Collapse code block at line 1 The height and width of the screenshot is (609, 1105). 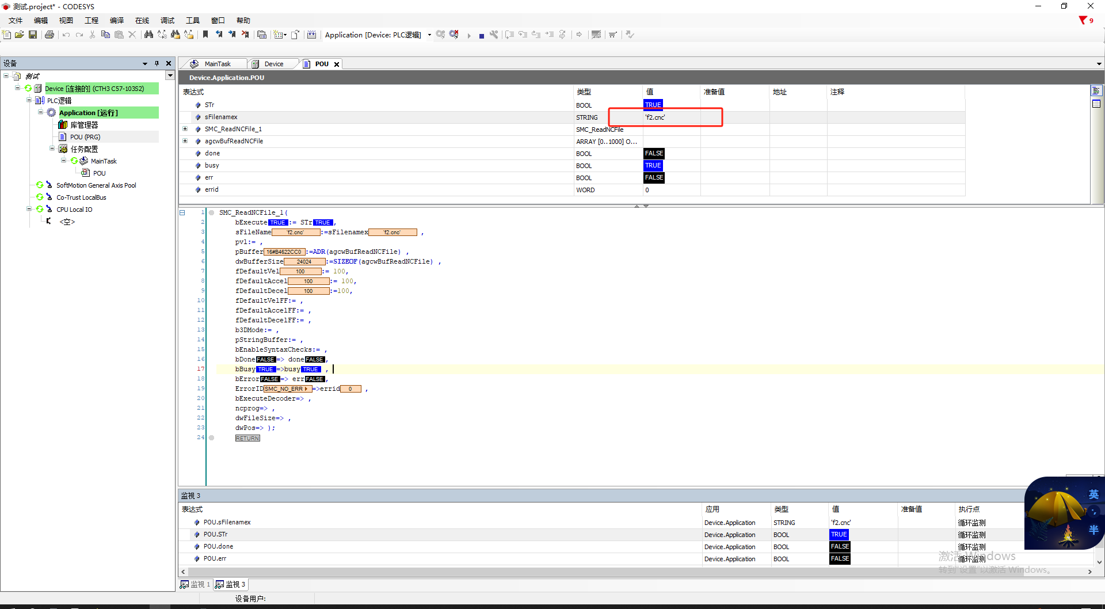[182, 212]
